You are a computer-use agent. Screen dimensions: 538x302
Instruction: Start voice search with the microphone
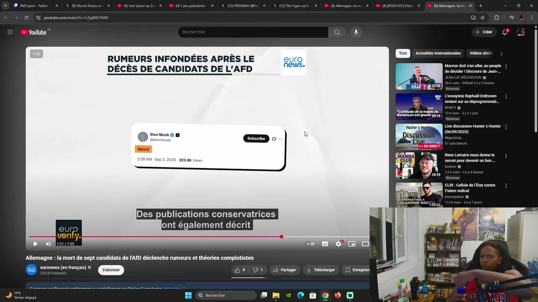356,32
